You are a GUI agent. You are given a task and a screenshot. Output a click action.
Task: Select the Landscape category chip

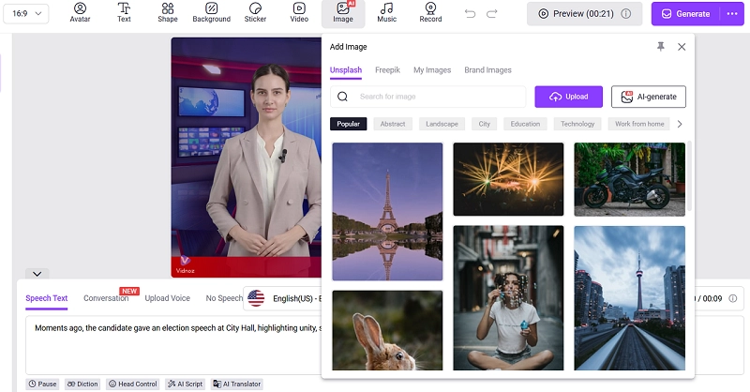[442, 124]
